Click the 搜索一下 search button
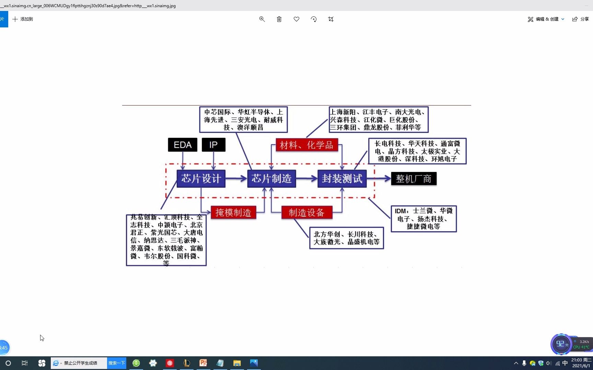Screen dimensions: 593x370 coord(117,363)
